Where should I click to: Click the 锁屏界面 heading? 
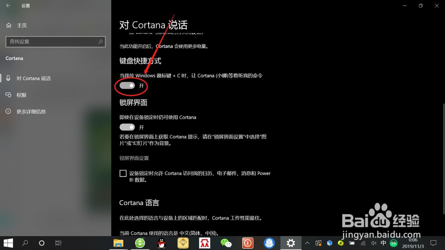133,102
